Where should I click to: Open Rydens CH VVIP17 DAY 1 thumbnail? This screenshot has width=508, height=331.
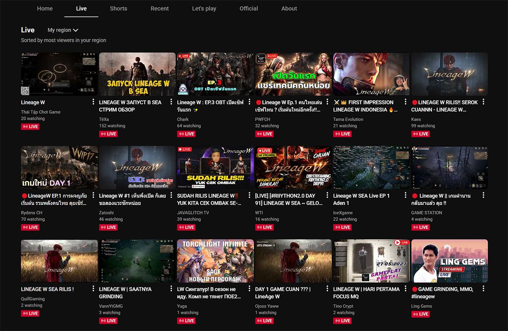59,168
